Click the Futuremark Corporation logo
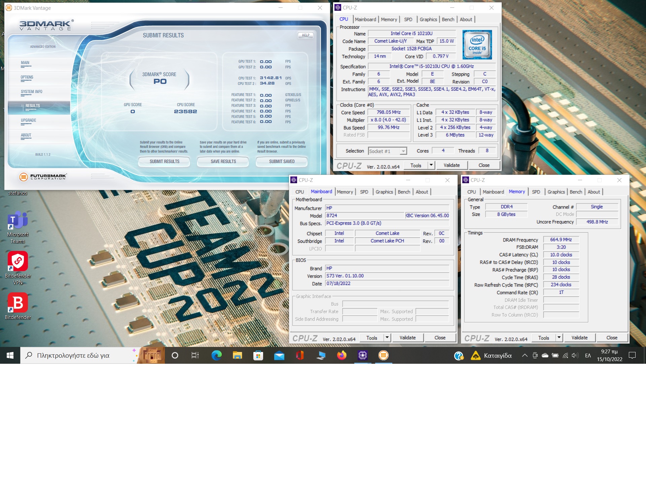This screenshot has height=485, width=646. 43,176
